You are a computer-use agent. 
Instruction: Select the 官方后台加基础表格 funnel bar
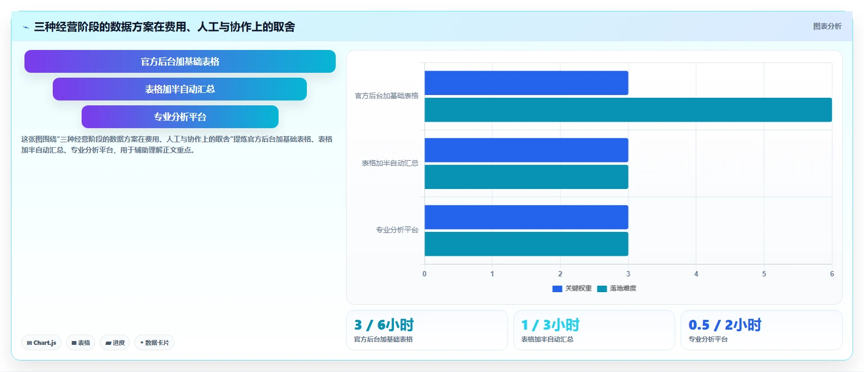(x=180, y=61)
